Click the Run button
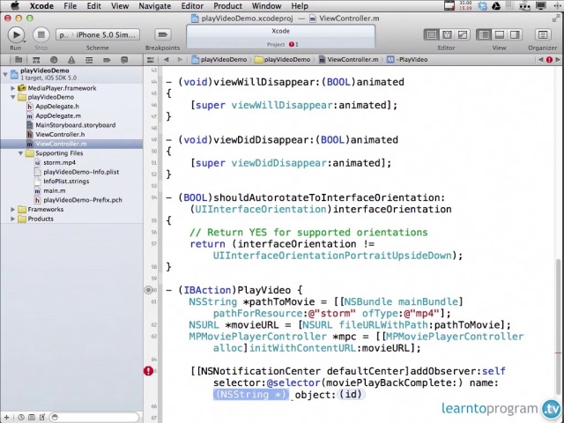 tap(16, 35)
